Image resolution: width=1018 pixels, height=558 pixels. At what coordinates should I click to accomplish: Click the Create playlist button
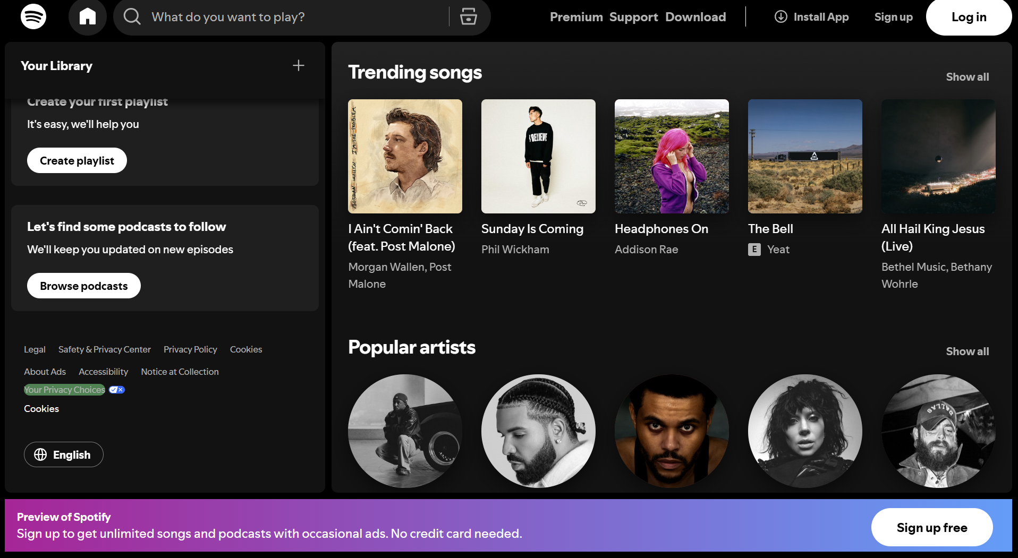point(77,160)
